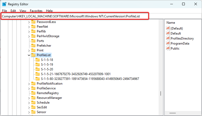Click the string icon beside the Default value
Screen dimensions: 202x116
click(x=168, y=33)
